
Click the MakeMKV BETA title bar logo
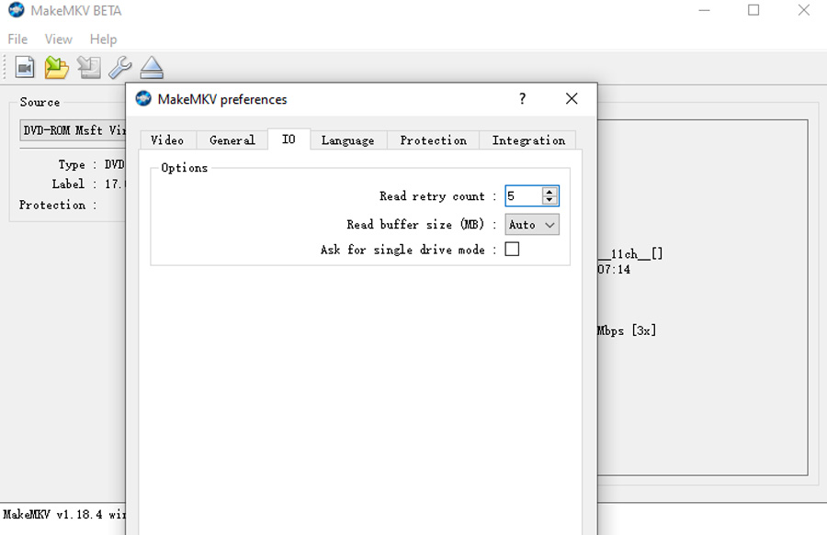point(17,10)
